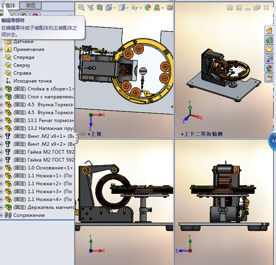Expand the 1.1 Ножка<1> node

coord(1,176)
